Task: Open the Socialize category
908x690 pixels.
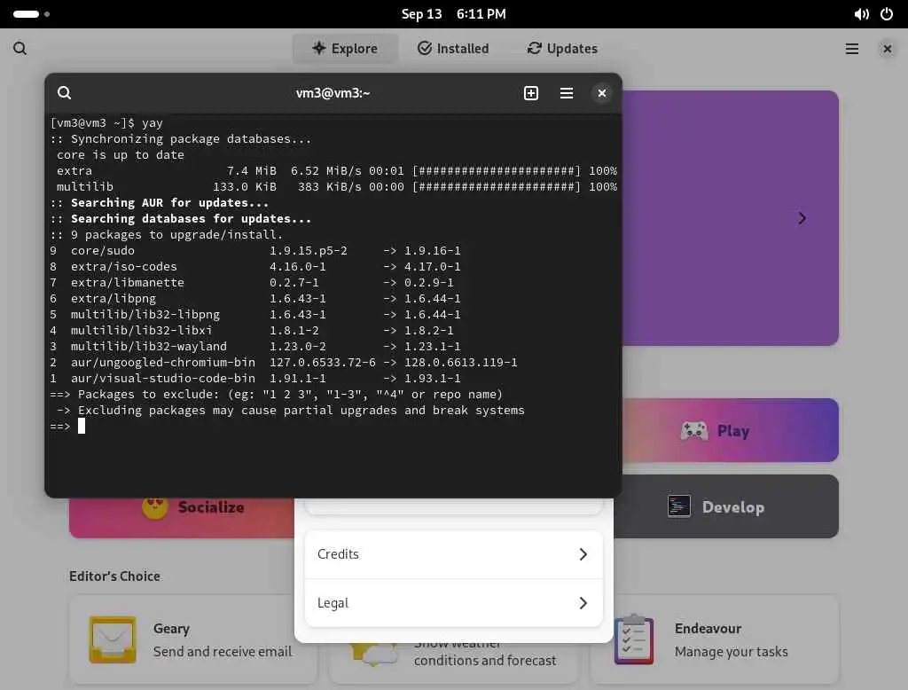Action: coord(182,517)
